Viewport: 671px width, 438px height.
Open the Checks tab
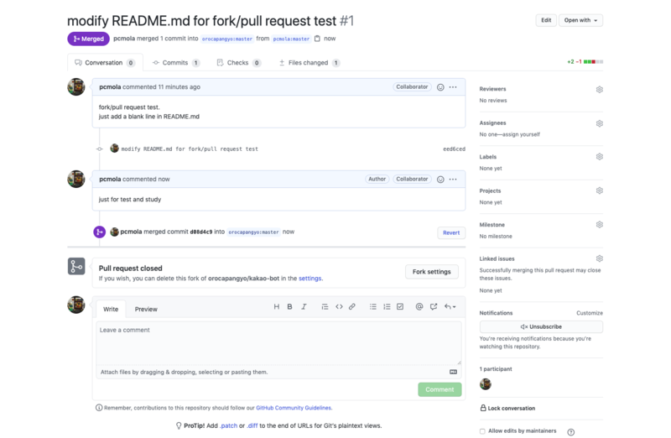238,62
